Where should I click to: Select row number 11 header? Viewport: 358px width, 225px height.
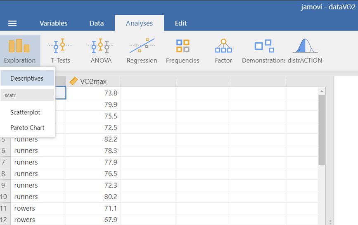4,208
